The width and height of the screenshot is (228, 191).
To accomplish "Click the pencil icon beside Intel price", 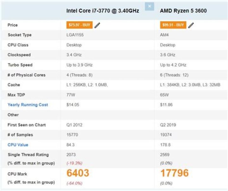I will pos(97,25).
